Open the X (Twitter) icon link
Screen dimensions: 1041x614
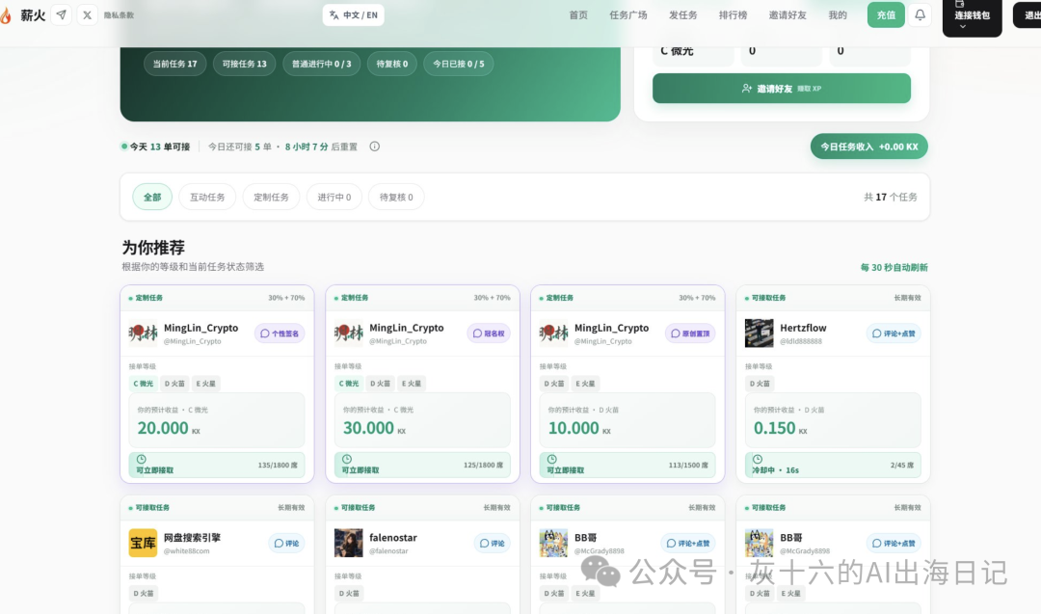click(87, 14)
